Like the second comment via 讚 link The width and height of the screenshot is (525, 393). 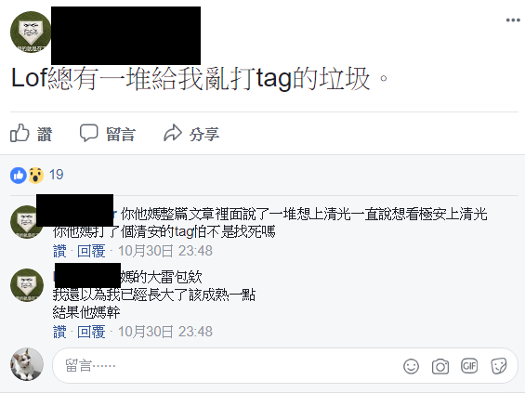click(59, 332)
